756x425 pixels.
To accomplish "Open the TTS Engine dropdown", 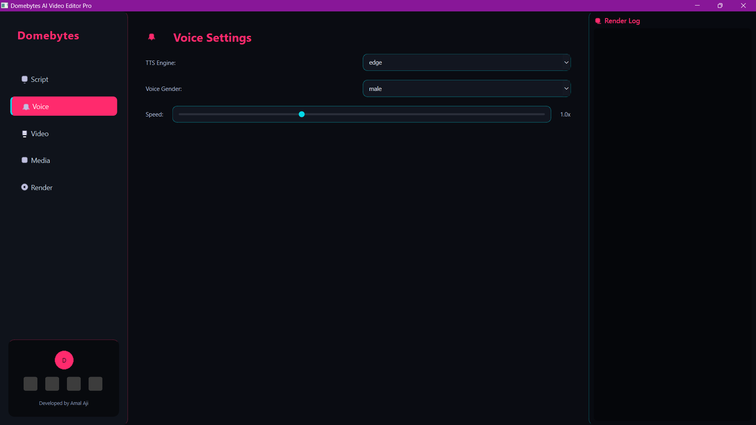I will coord(467,62).
